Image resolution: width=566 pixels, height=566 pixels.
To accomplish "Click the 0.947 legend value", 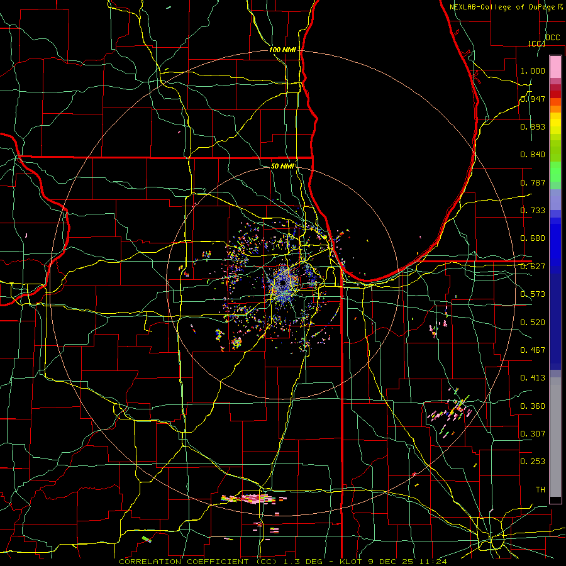I will [533, 99].
